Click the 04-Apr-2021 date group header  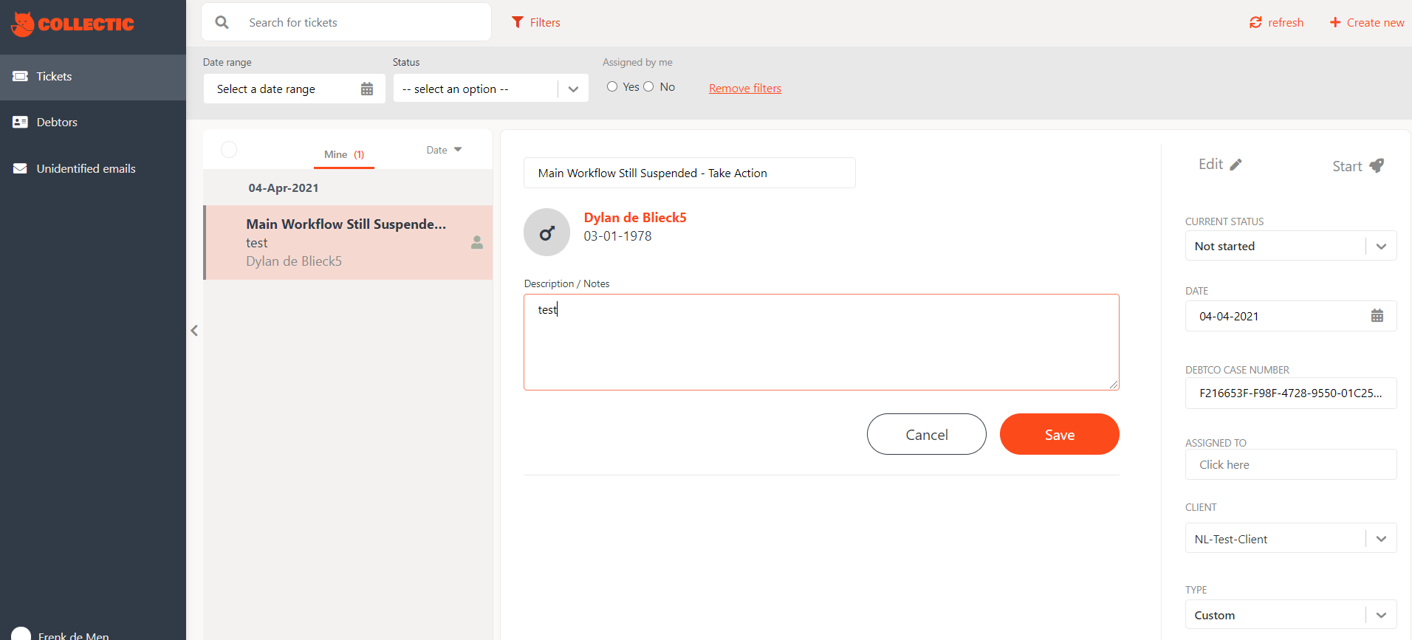click(x=284, y=188)
